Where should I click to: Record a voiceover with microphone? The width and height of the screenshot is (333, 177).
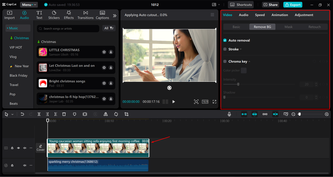[229, 114]
